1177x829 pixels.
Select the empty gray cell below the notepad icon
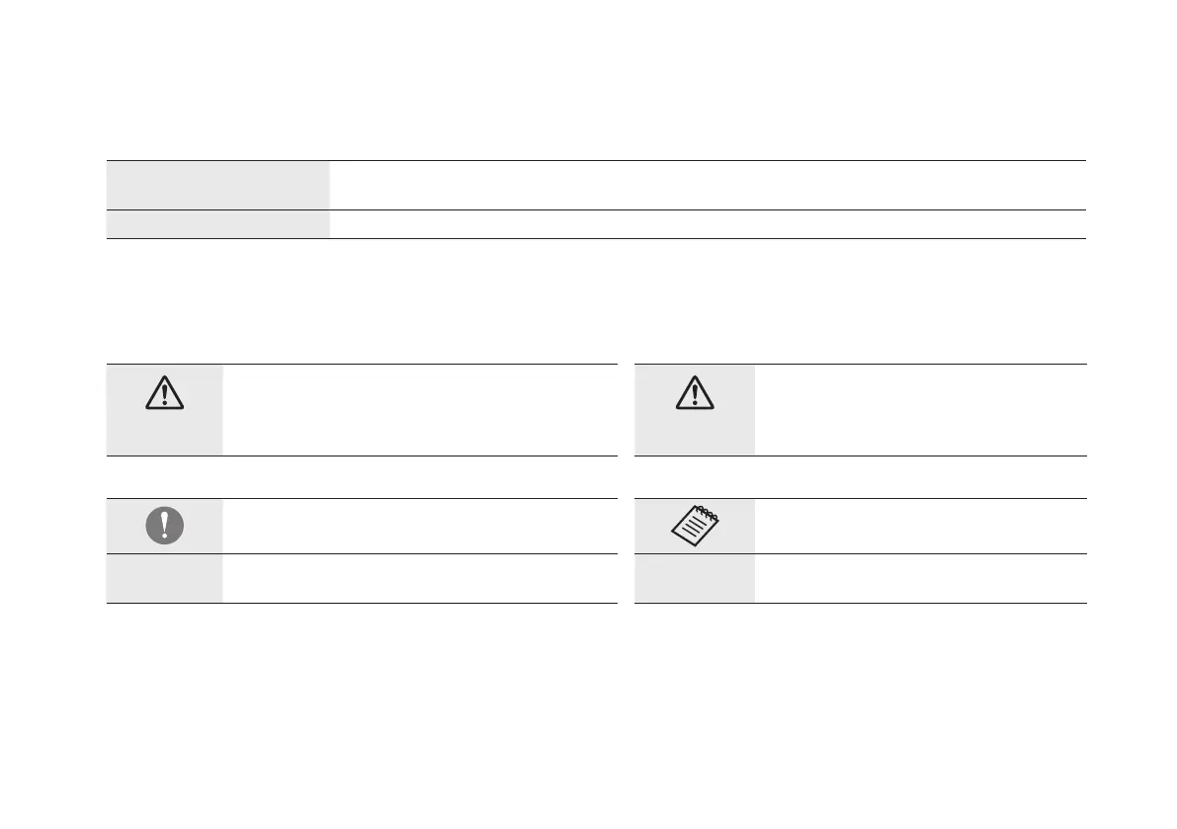694,578
